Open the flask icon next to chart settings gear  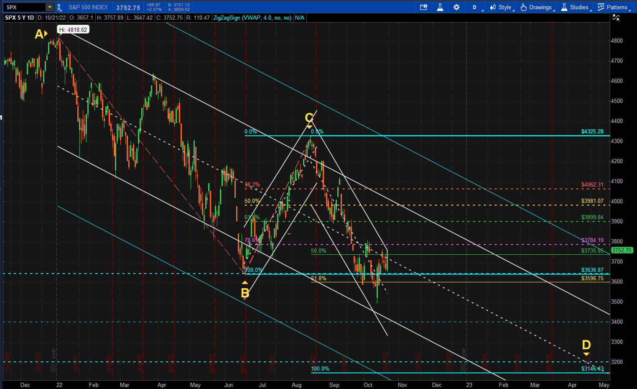point(440,7)
